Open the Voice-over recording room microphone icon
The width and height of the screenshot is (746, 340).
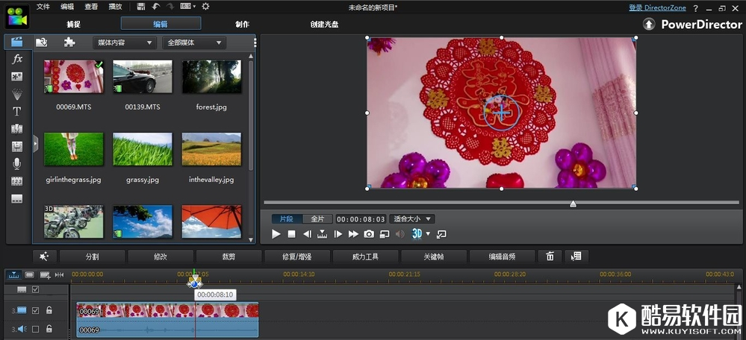tap(17, 164)
